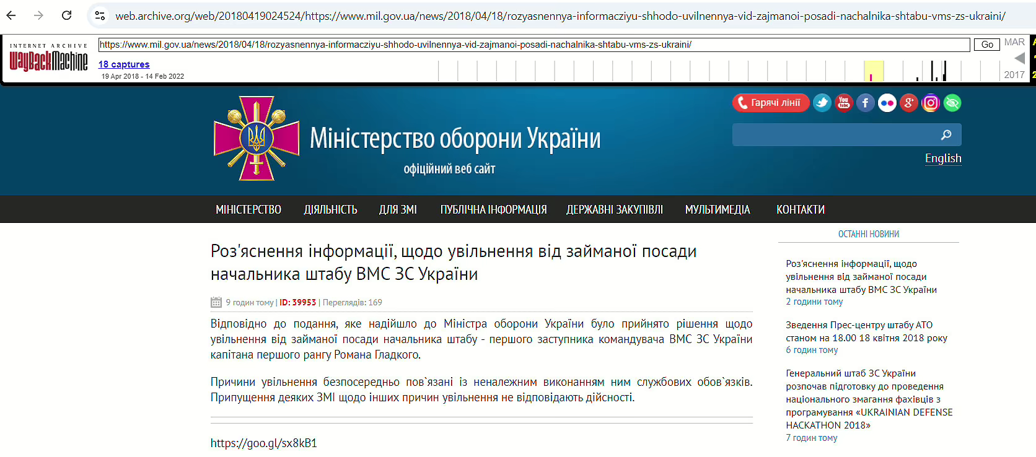Open the МІНІСТЕРСТВО menu

(248, 210)
